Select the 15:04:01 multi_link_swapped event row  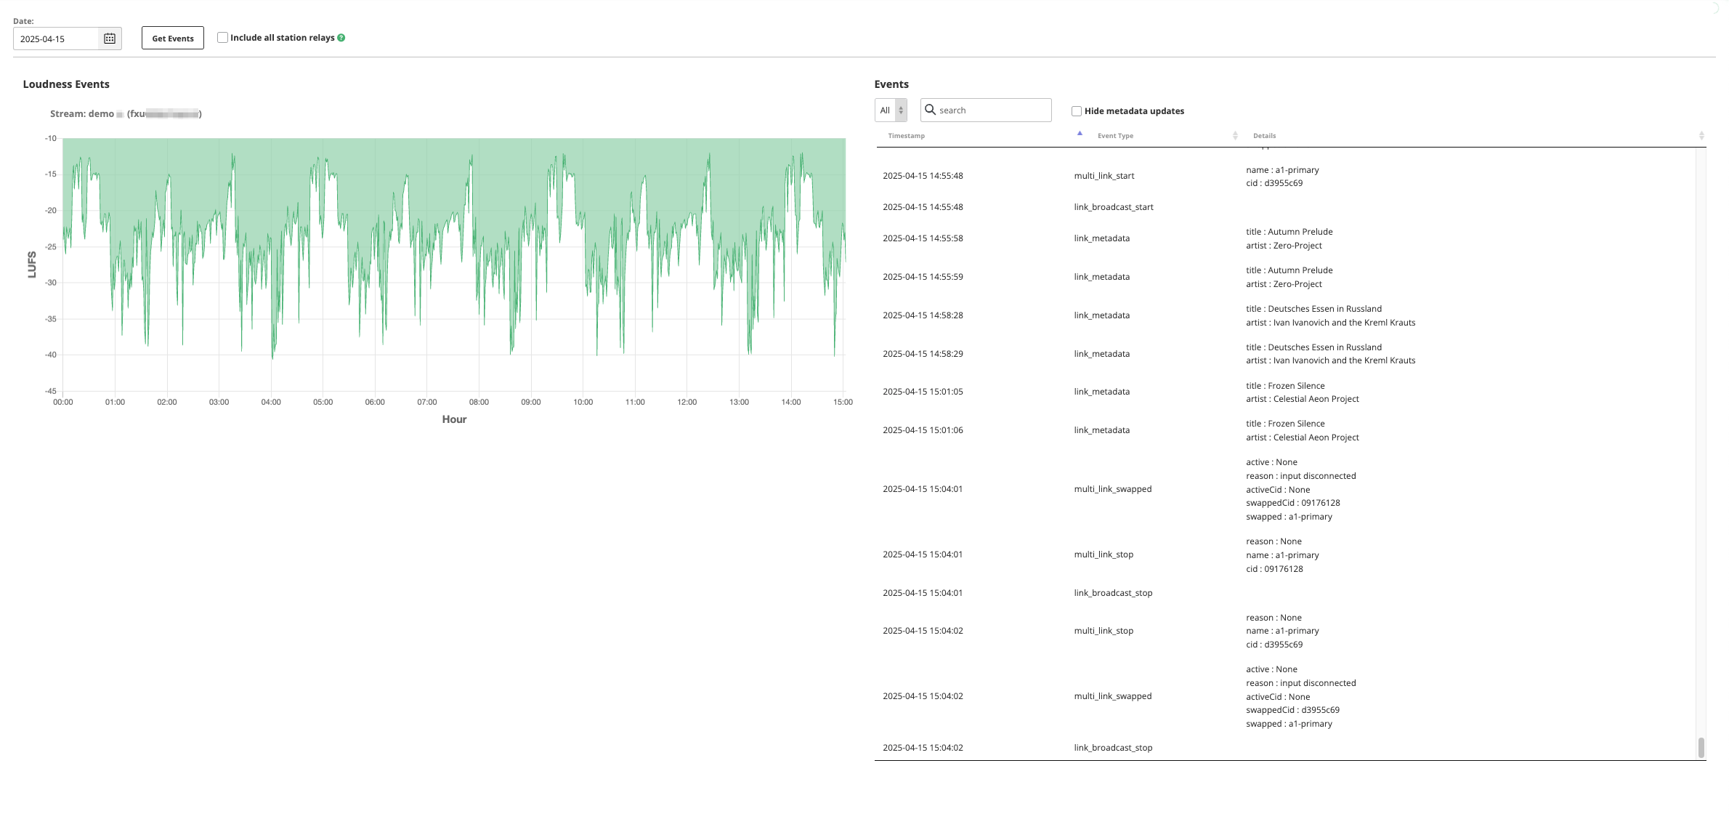click(x=1112, y=489)
